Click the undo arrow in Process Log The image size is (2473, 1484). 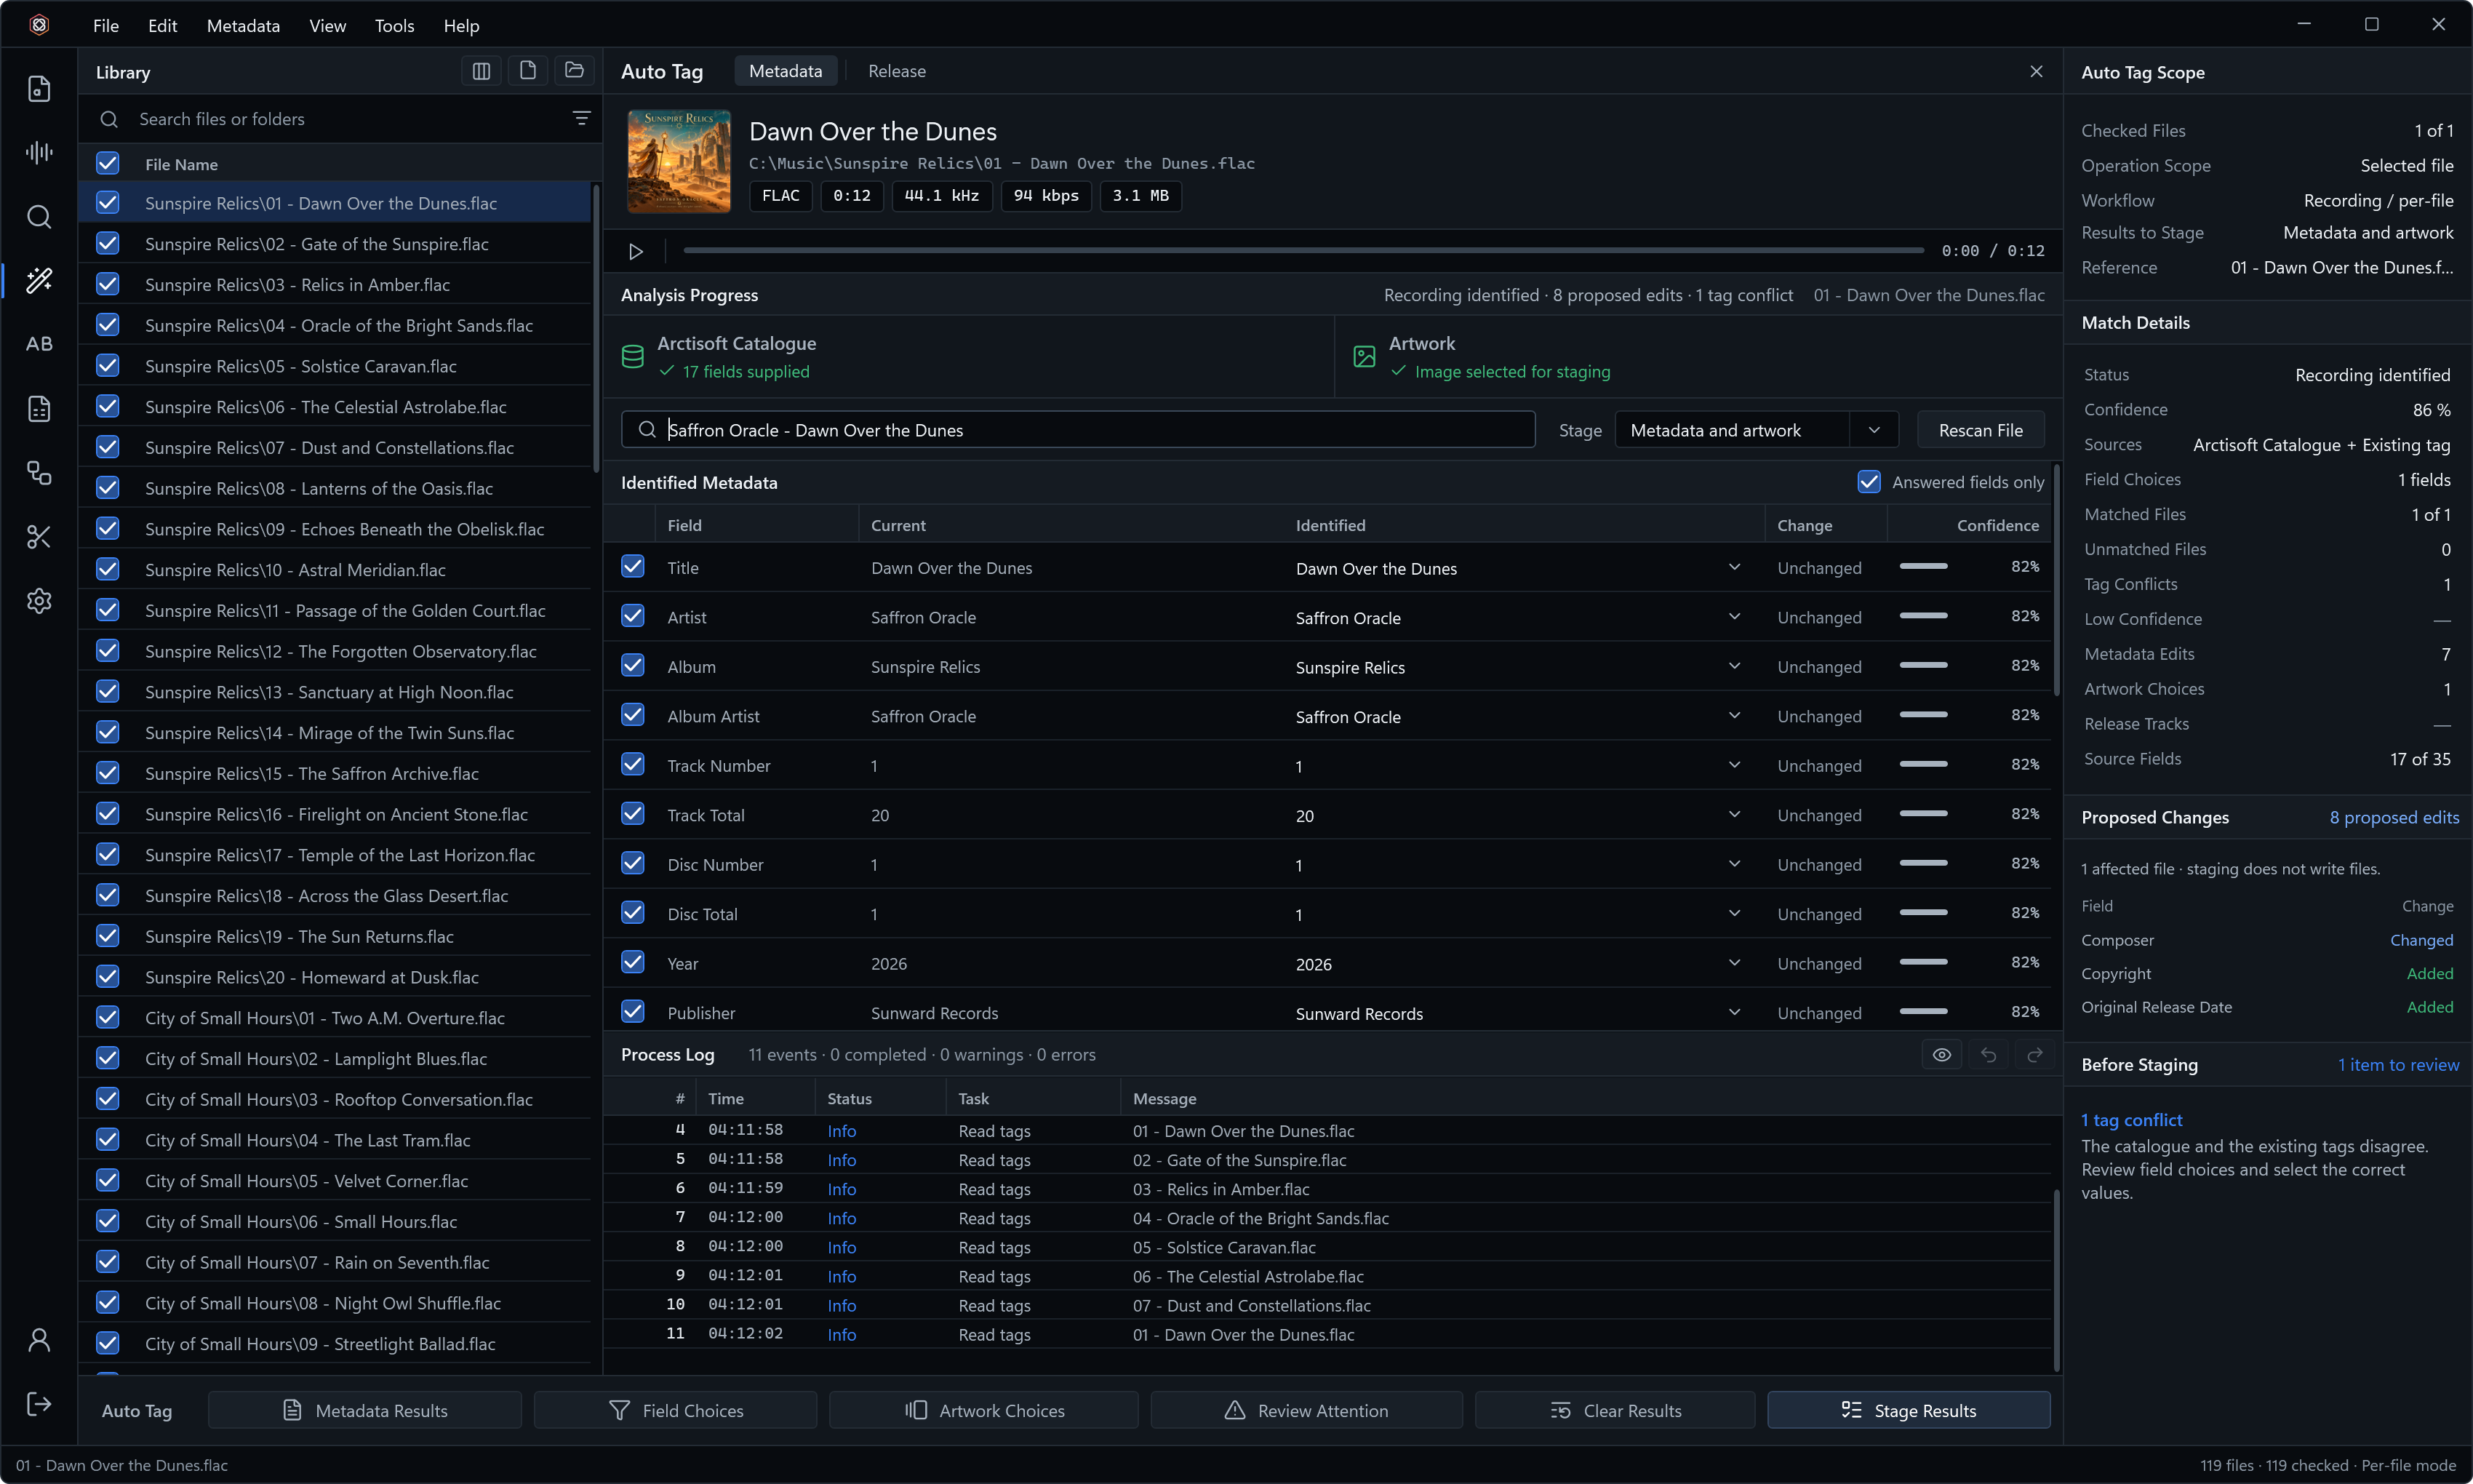(1988, 1055)
